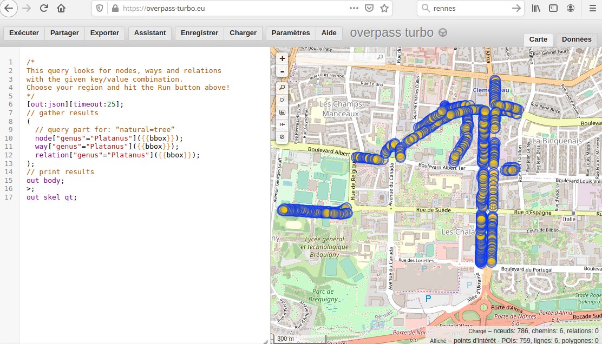Open the map location search magnifier
Screen dimensions: 602x344
click(282, 87)
